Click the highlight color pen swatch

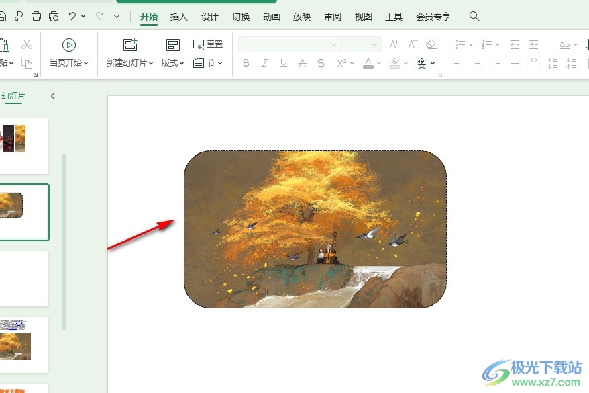click(x=395, y=63)
